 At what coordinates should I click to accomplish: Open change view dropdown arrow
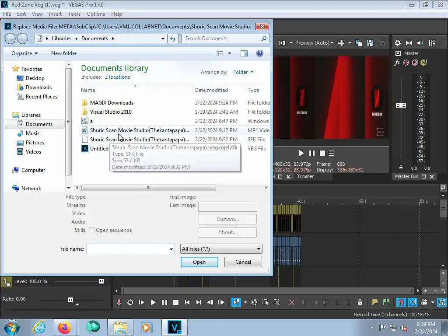point(229,53)
